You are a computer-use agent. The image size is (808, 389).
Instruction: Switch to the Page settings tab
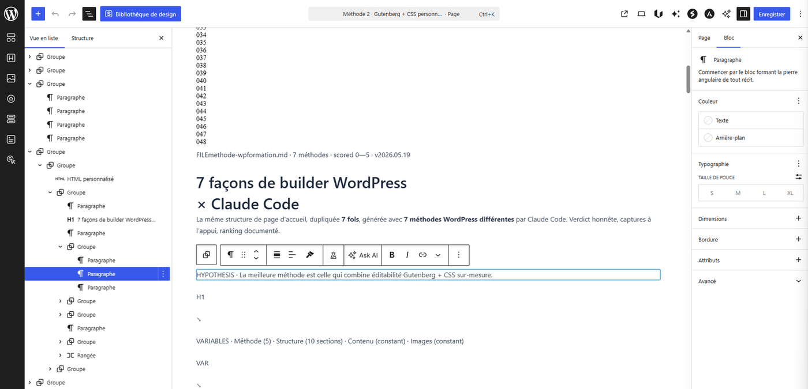[704, 38]
